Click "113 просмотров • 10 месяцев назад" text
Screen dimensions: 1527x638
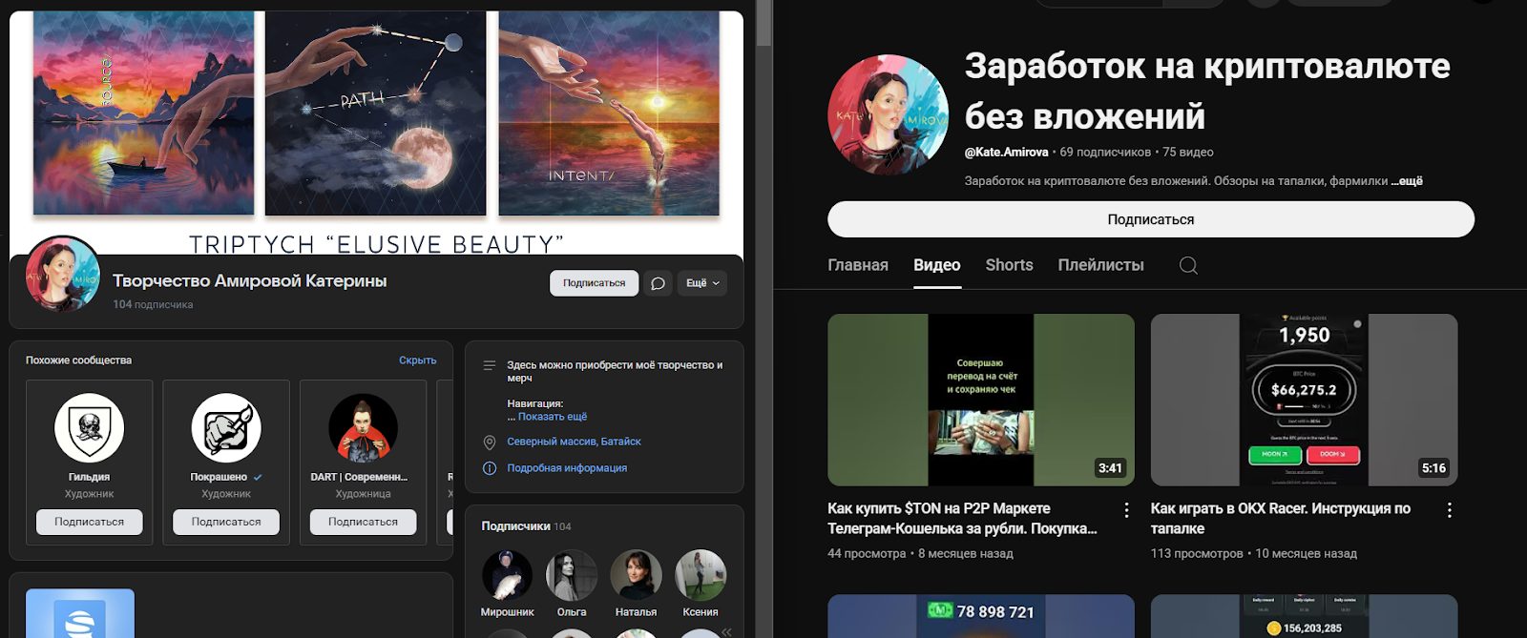point(1254,553)
